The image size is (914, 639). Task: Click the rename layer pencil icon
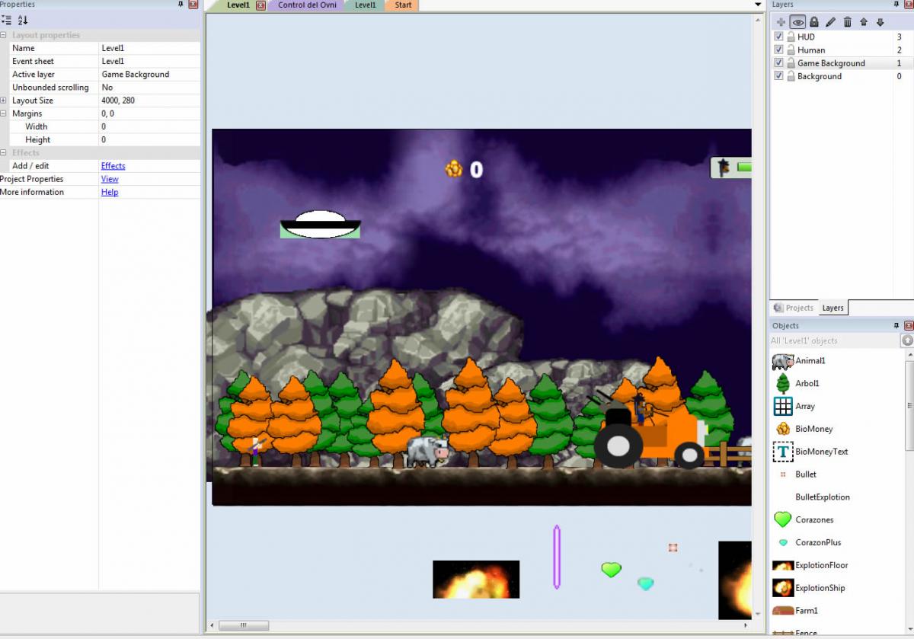coord(831,22)
